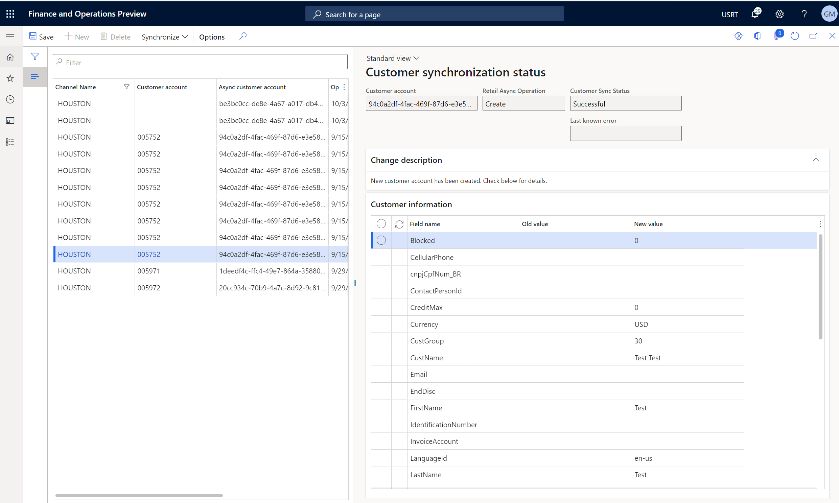Open Channel Name column filter
The image size is (839, 503).
pyautogui.click(x=126, y=87)
